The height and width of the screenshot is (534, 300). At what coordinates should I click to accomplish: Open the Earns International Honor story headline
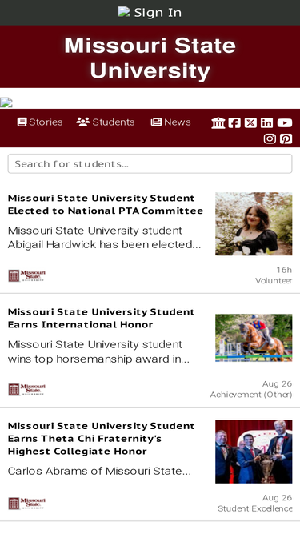tap(102, 318)
